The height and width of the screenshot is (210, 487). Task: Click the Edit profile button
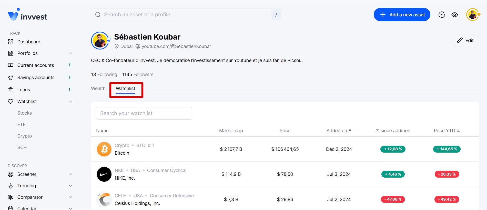(465, 41)
